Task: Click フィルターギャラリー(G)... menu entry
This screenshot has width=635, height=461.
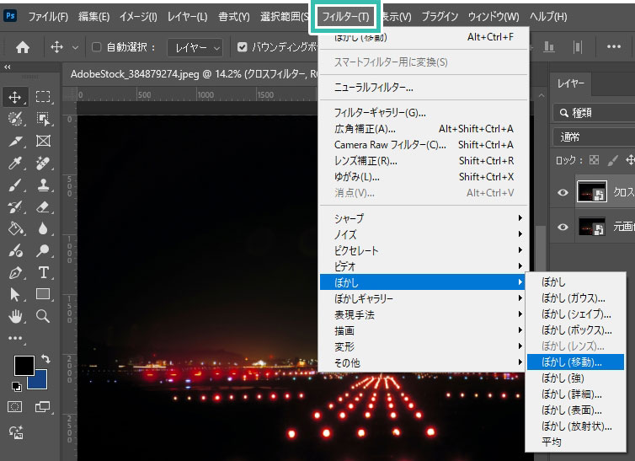Action: pos(380,113)
